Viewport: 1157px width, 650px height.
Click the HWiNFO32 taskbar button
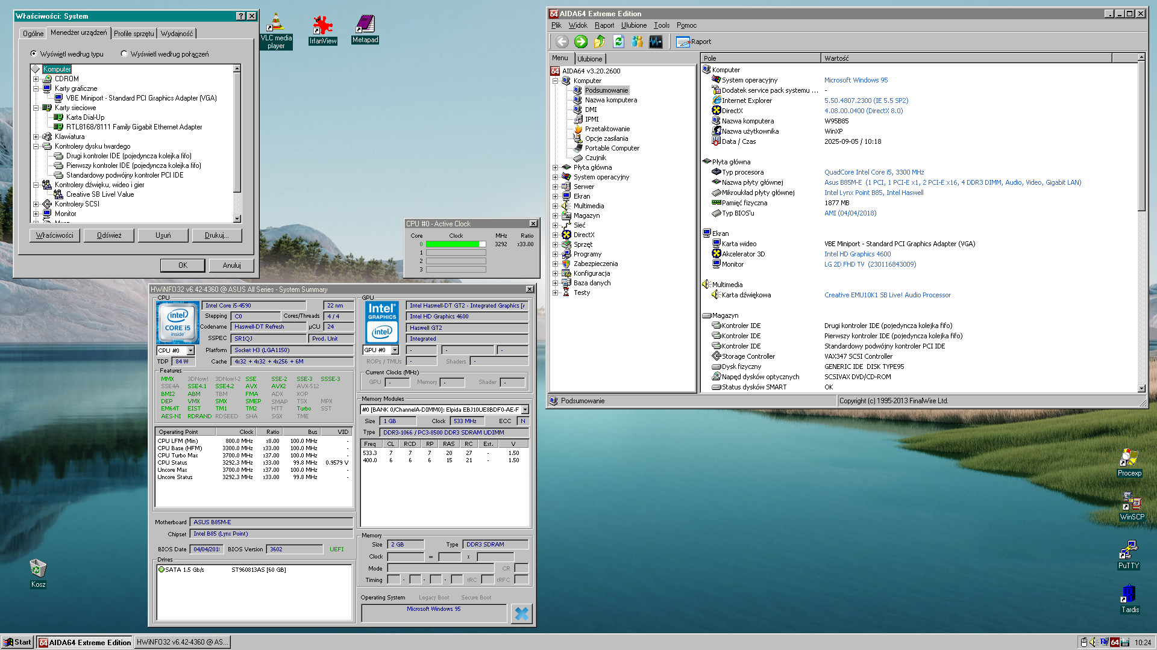coord(182,642)
